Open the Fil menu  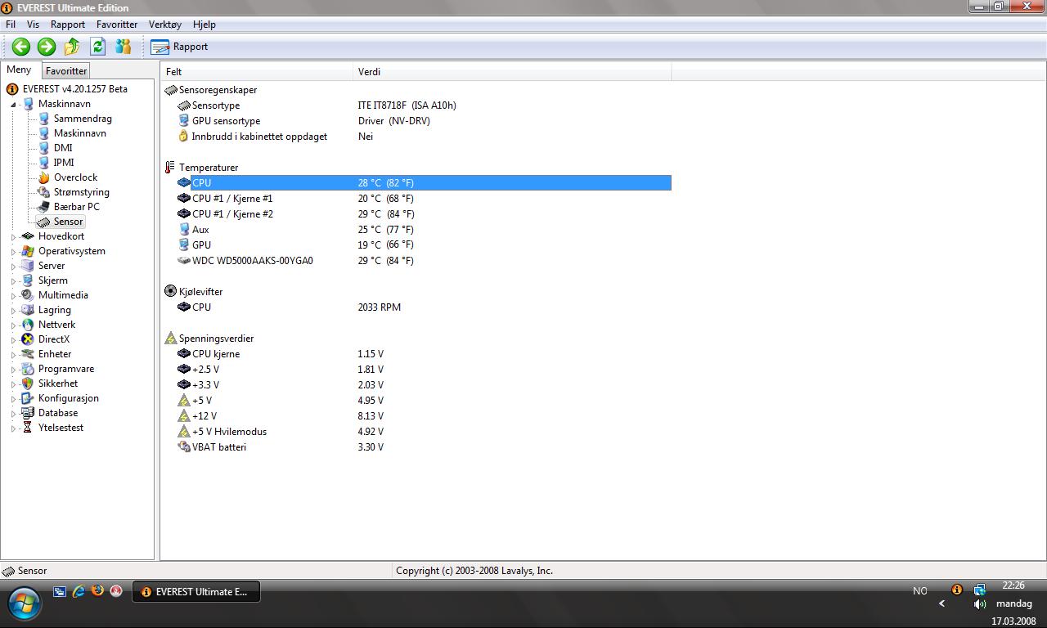(11, 25)
